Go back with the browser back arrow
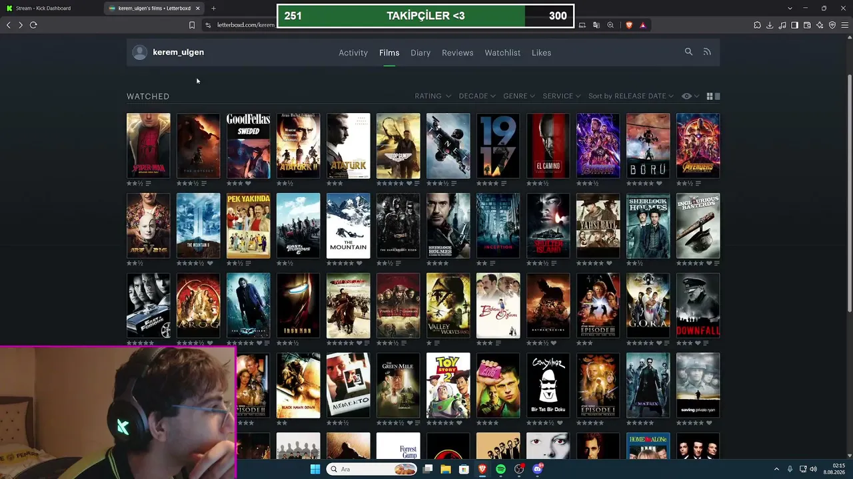 tap(9, 25)
